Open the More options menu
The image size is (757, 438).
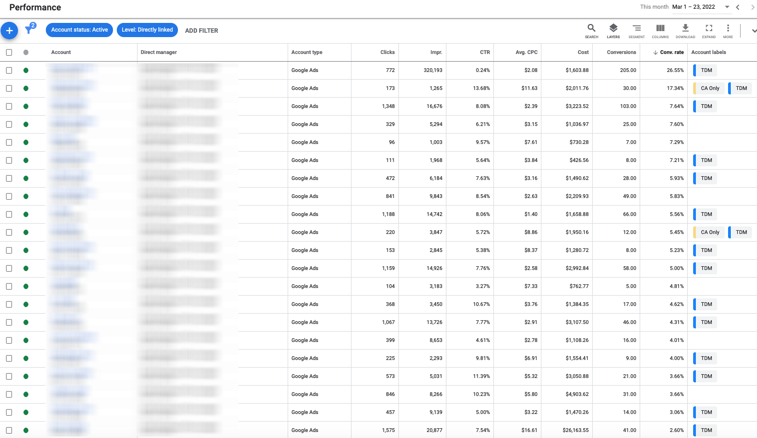click(x=728, y=31)
